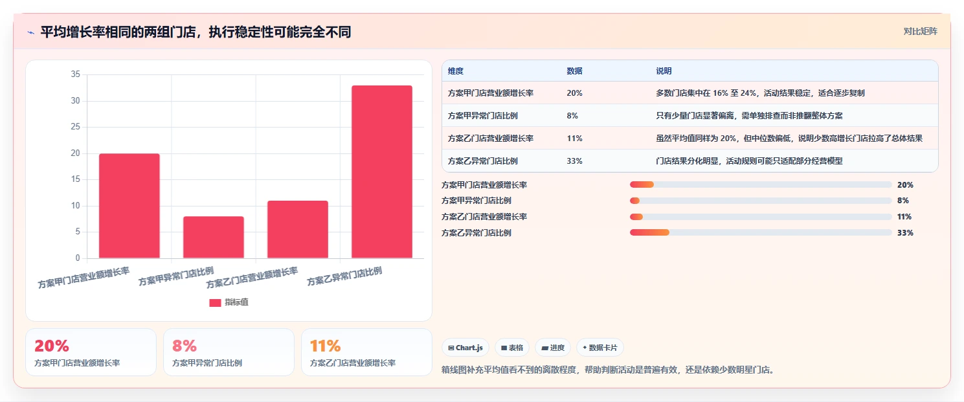Click description starting 虽然平均值同样为 20%
Image resolution: width=964 pixels, height=402 pixels.
pos(789,139)
